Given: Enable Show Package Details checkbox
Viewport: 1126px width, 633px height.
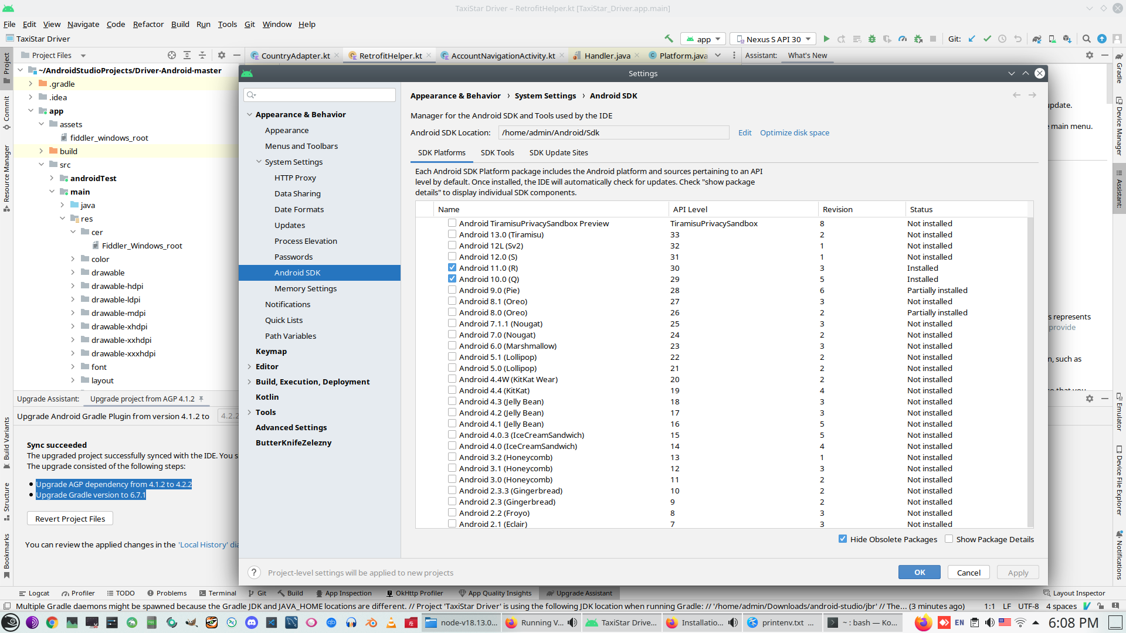Looking at the screenshot, I should [x=949, y=539].
